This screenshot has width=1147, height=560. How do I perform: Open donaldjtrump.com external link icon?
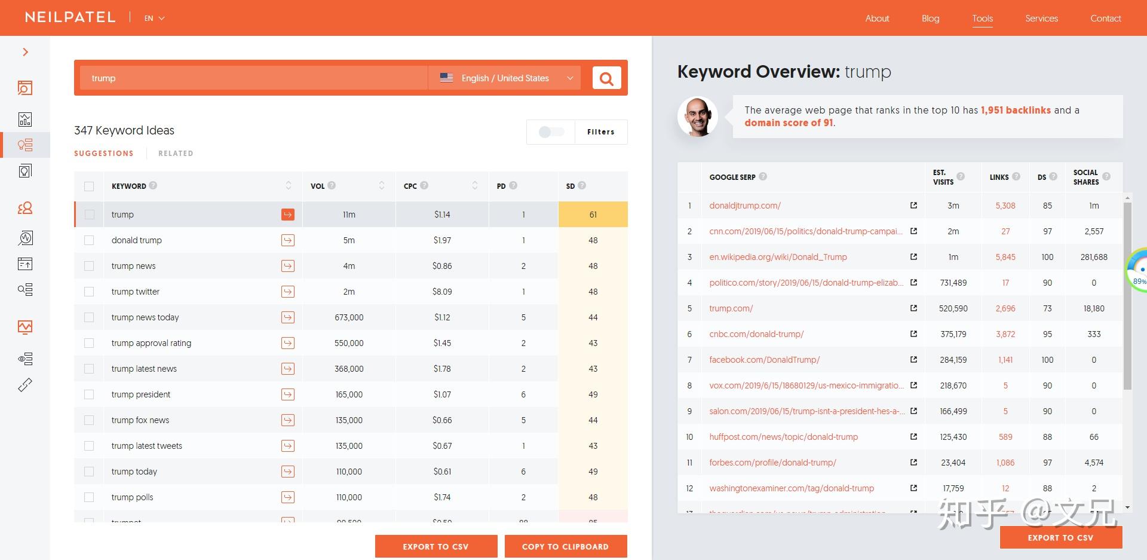coord(913,205)
